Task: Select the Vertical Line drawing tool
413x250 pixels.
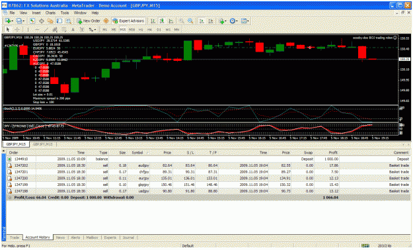Action: point(28,30)
